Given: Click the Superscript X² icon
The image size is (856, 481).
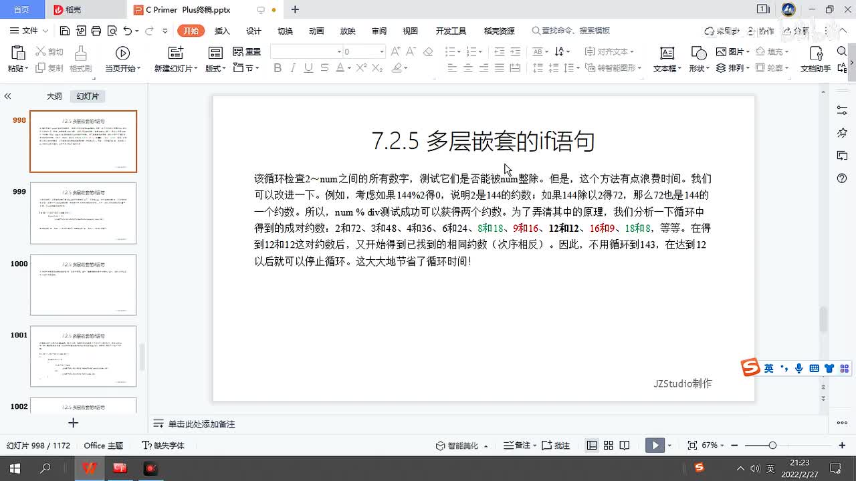Looking at the screenshot, I should (361, 67).
